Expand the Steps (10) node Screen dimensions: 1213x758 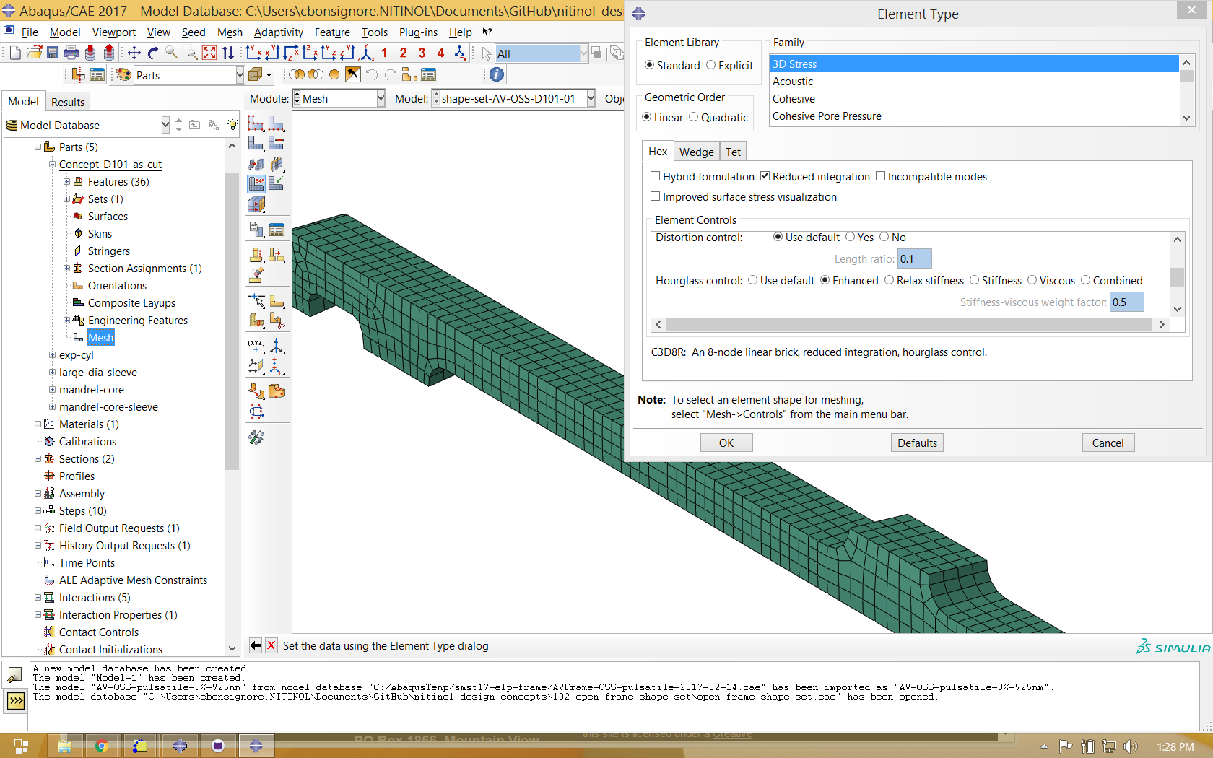38,510
